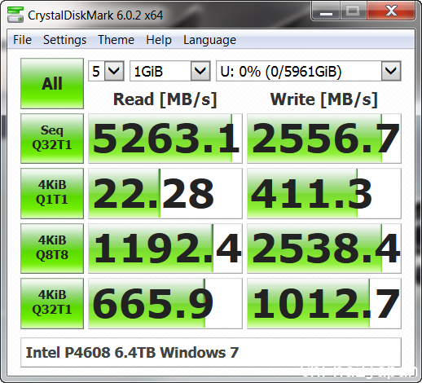
Task: Open the Theme menu
Action: click(116, 40)
